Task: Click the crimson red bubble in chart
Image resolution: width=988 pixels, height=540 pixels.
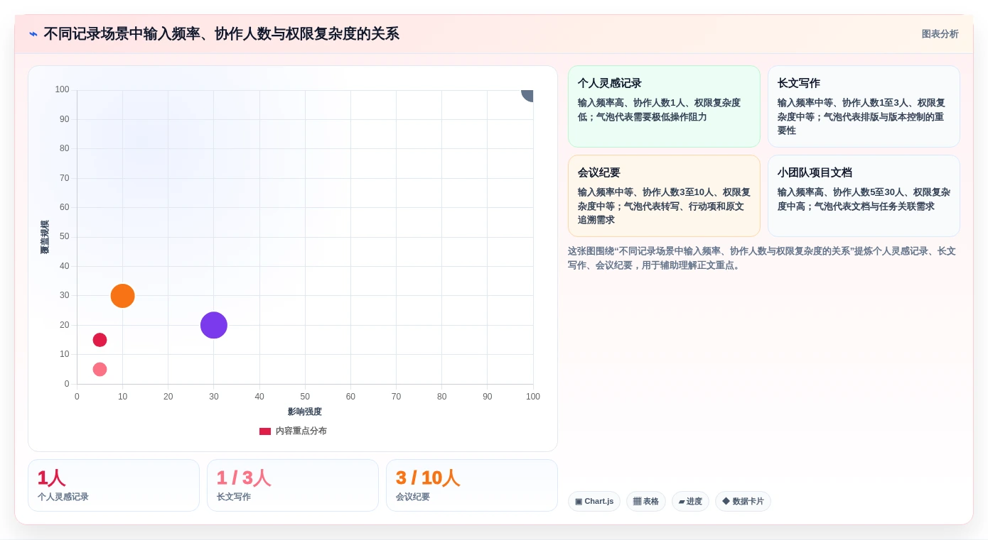Action: (100, 340)
